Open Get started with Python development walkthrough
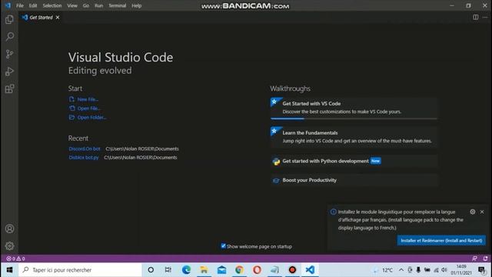The width and height of the screenshot is (492, 277). (354, 161)
